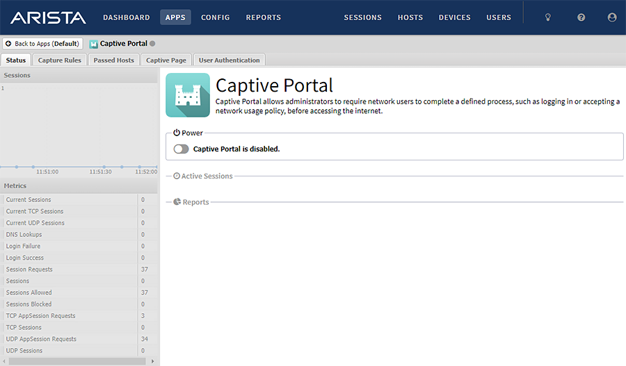This screenshot has height=366, width=626.
Task: Select the Current Sessions metric row
Action: [79, 200]
